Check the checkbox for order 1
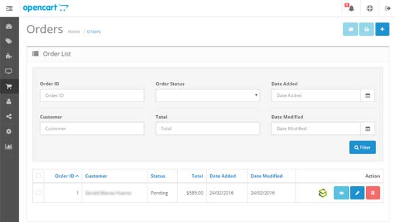The width and height of the screenshot is (395, 222). pyautogui.click(x=38, y=193)
